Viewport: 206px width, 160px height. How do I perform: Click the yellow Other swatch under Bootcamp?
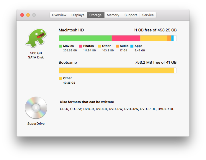tap(60, 78)
